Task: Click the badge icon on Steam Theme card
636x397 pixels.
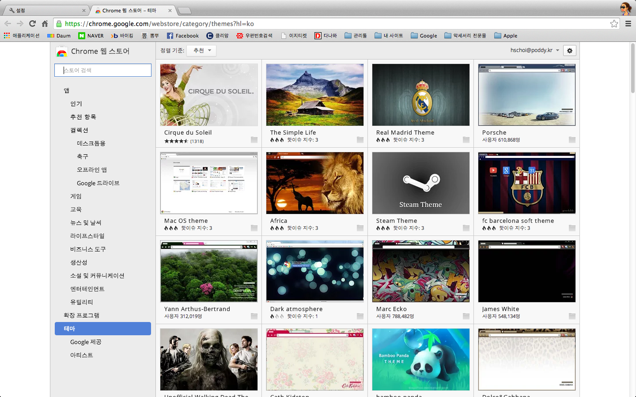Action: click(x=466, y=228)
